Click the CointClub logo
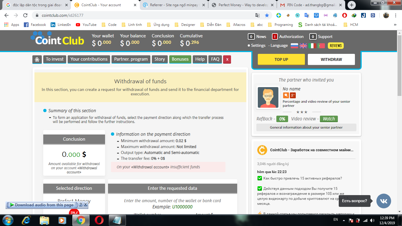Viewport: 402px width, 226px height. [x=57, y=39]
